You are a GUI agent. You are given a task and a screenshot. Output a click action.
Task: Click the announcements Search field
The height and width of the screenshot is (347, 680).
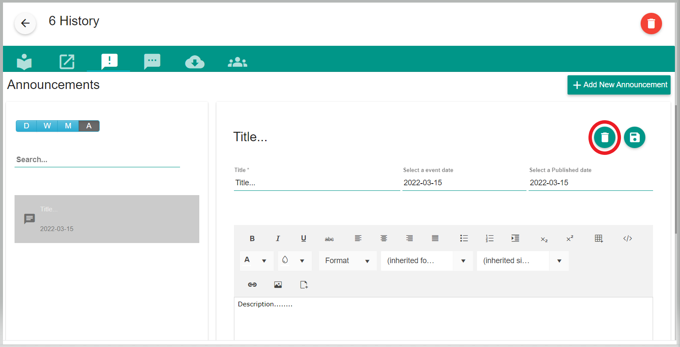[x=97, y=160]
